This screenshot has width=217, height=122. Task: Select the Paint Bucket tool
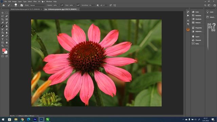[2, 33]
